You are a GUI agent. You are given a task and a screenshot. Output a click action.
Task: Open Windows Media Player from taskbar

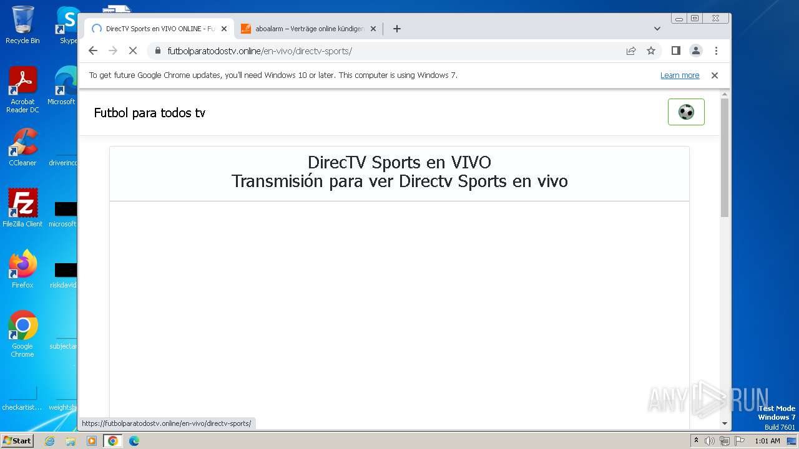(x=92, y=441)
